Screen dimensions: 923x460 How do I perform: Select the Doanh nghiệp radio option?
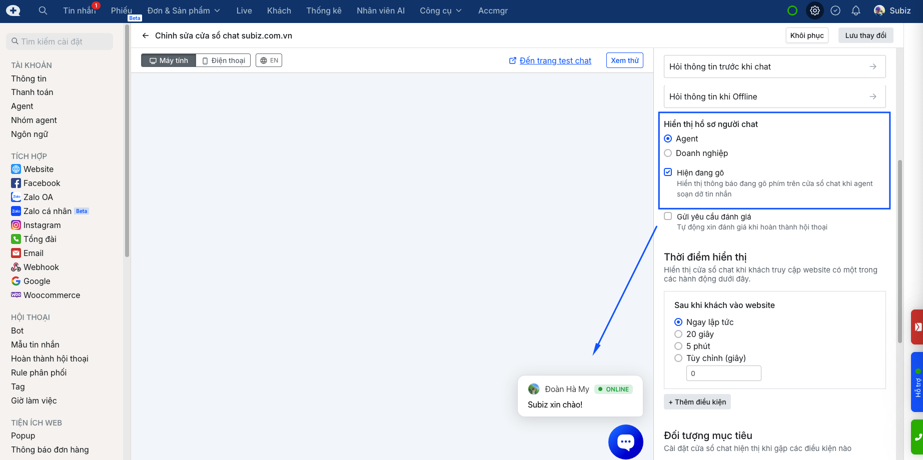click(668, 153)
